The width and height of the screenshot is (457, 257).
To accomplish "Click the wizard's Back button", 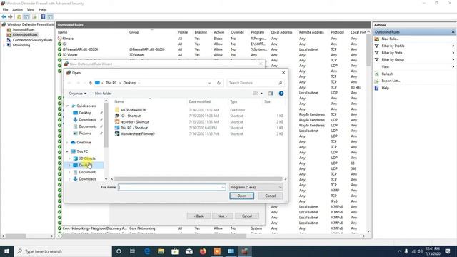I will [x=199, y=216].
